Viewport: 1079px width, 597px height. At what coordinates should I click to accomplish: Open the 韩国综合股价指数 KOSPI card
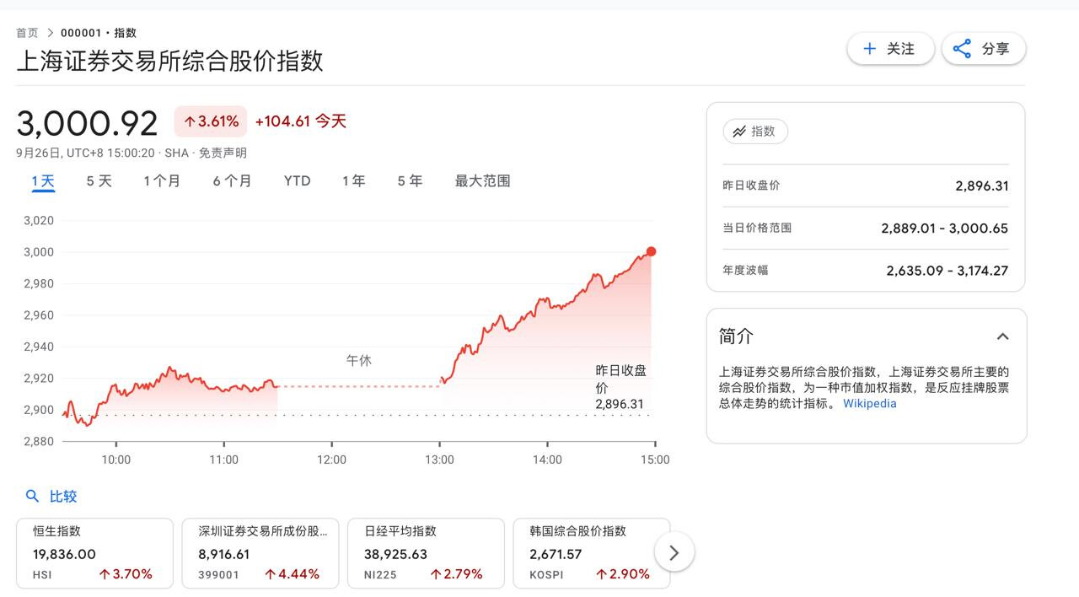coord(591,553)
